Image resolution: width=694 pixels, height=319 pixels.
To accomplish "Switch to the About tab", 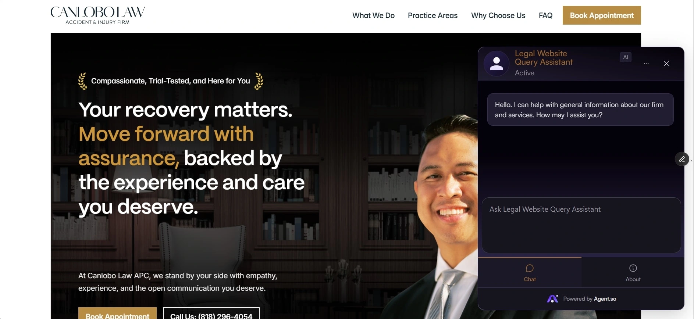I will coord(633,273).
